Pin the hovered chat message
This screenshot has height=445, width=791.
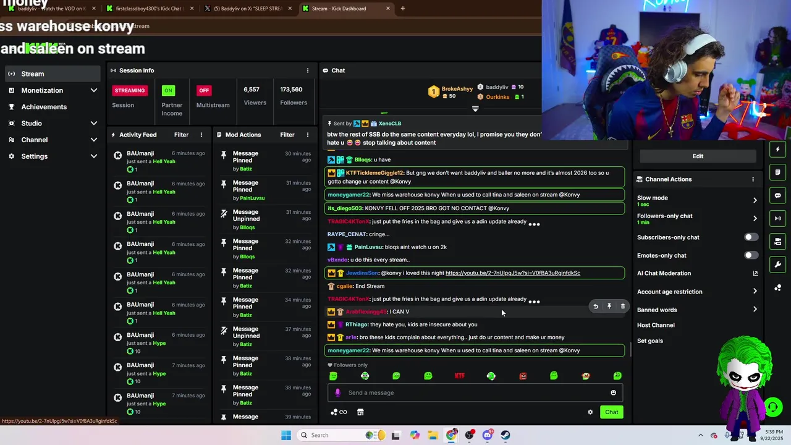tap(609, 306)
